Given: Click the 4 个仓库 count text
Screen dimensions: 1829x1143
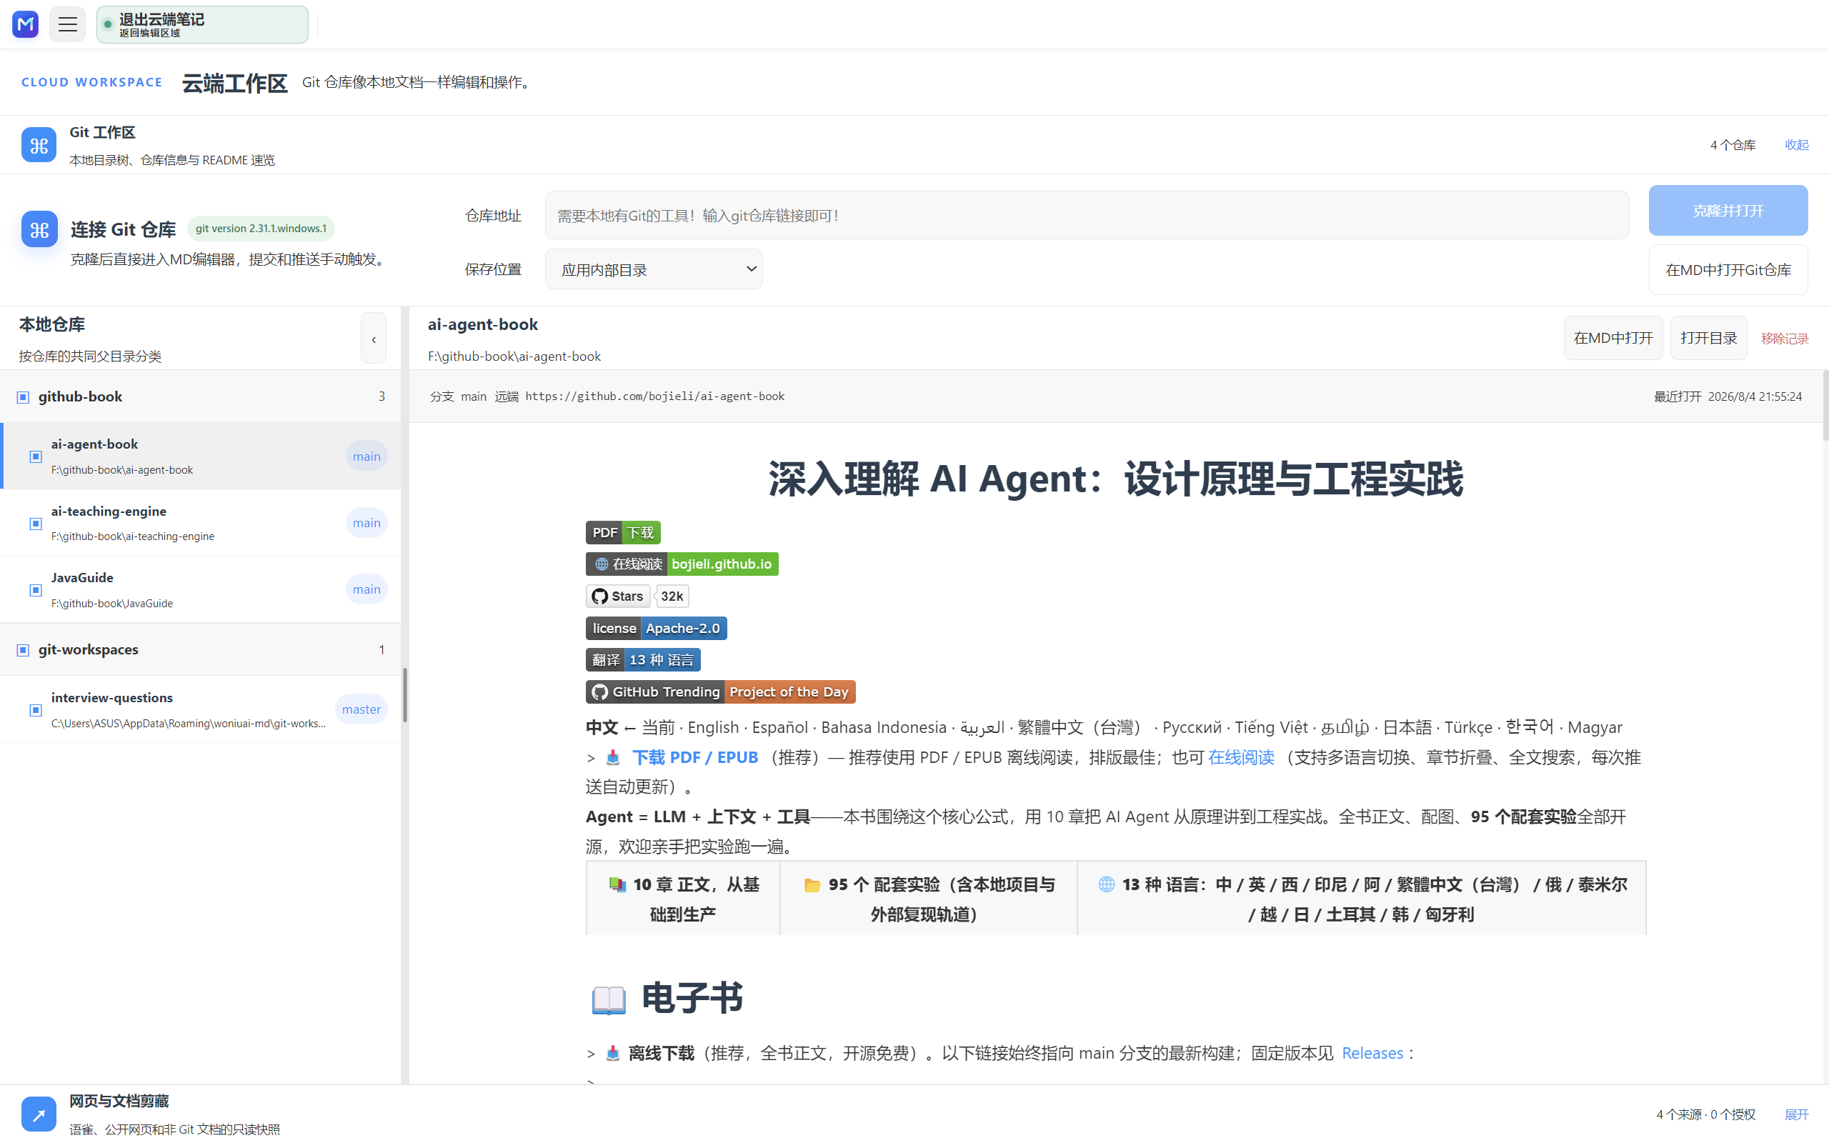Looking at the screenshot, I should [1733, 144].
